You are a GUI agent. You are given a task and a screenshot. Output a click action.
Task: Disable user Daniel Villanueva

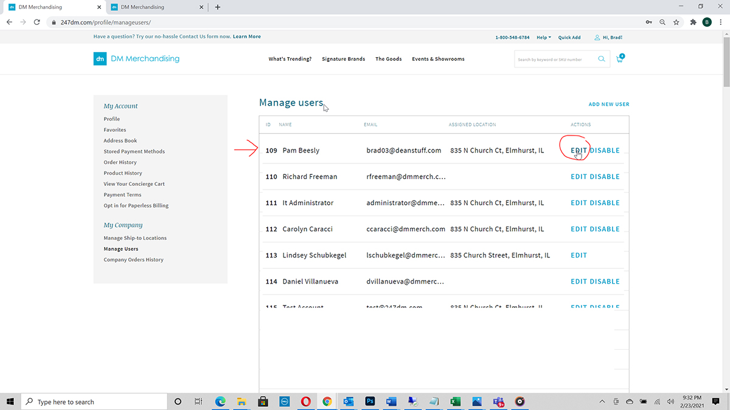pyautogui.click(x=605, y=281)
